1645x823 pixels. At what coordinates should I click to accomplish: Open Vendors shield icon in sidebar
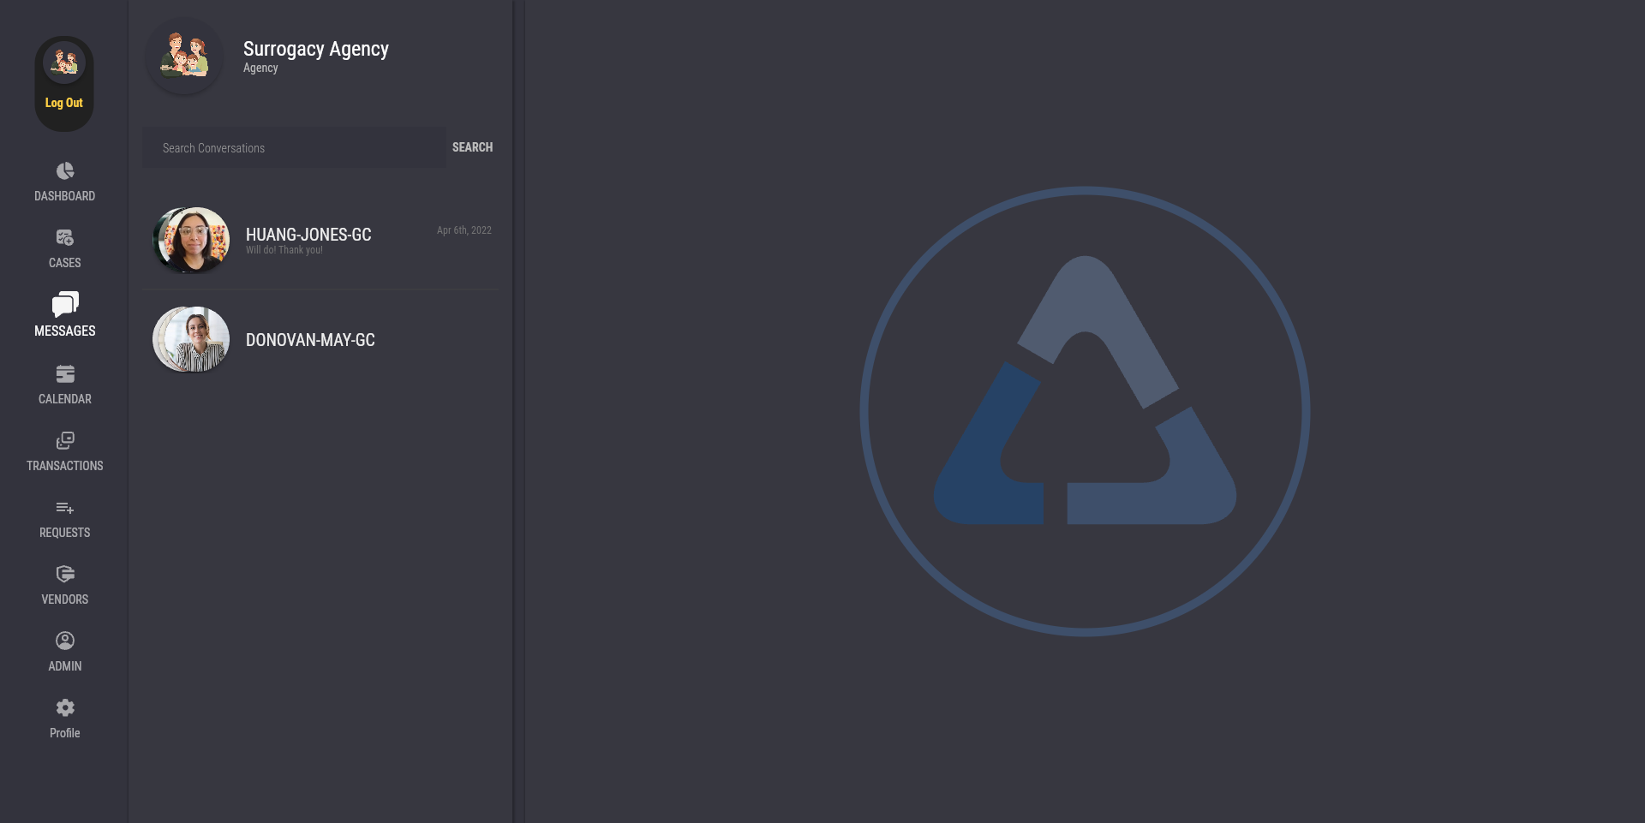click(65, 575)
